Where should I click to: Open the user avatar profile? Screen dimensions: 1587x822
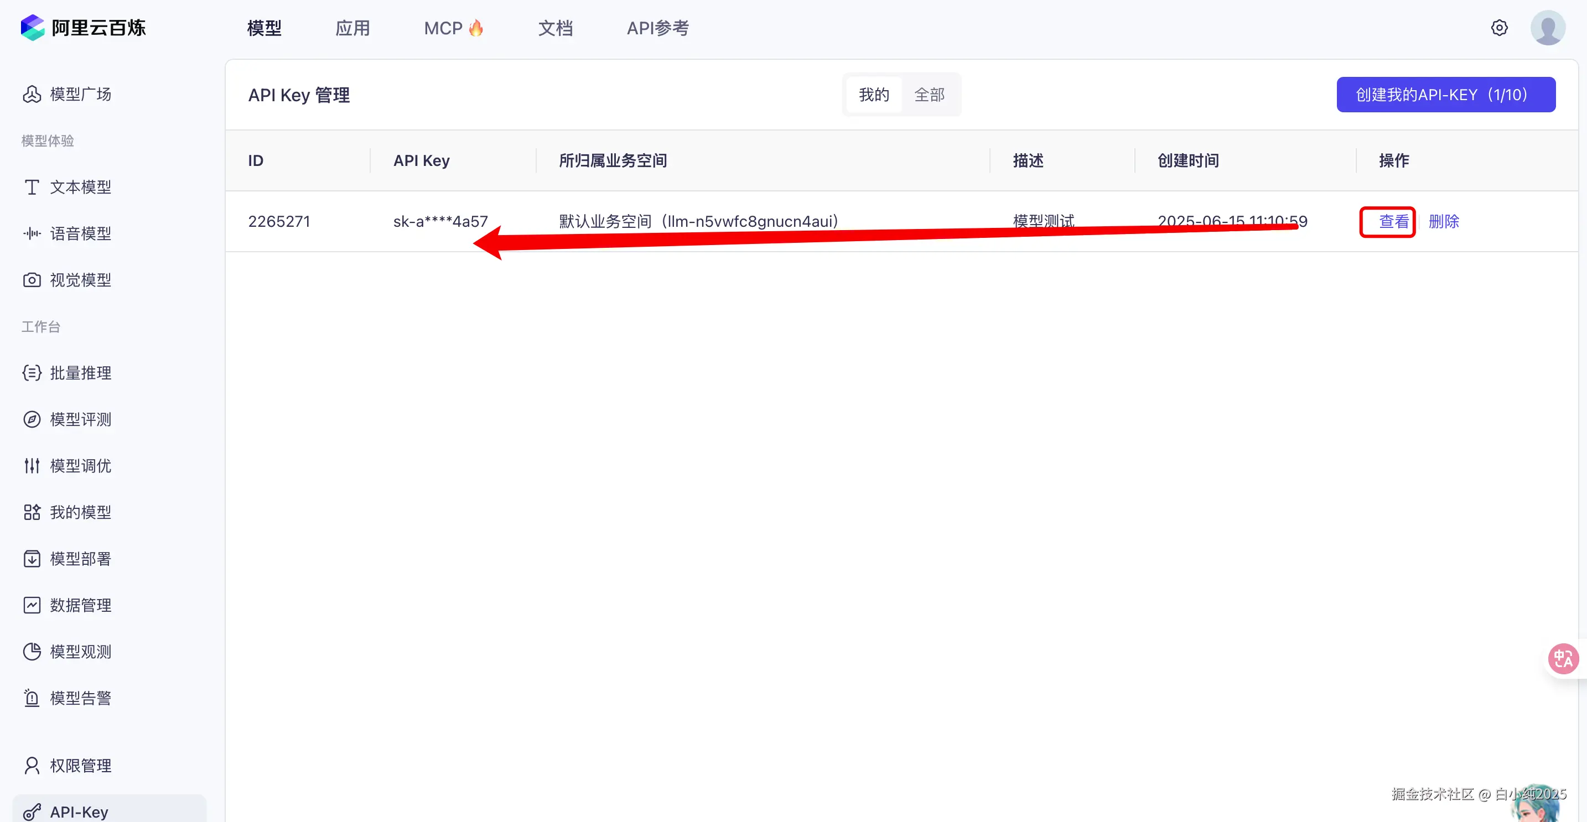point(1547,28)
